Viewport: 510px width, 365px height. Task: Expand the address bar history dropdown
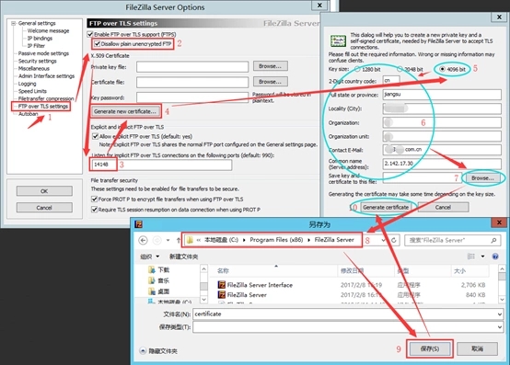[x=383, y=240]
